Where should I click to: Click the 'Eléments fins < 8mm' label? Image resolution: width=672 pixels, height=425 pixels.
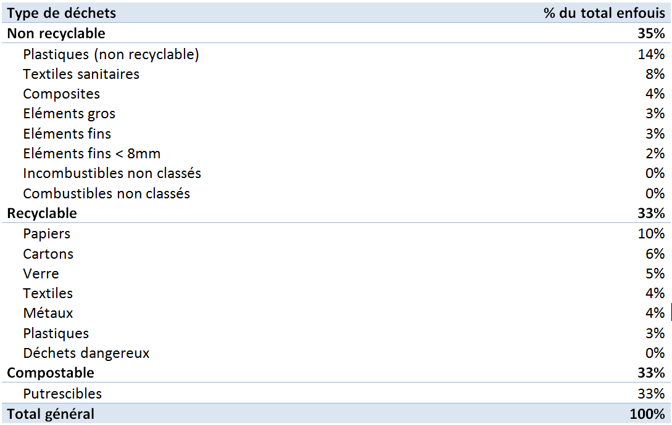[92, 153]
